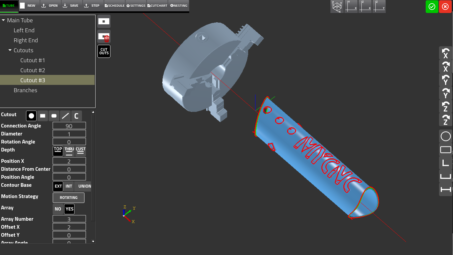Open the SCHEDULE menu

coord(114,5)
